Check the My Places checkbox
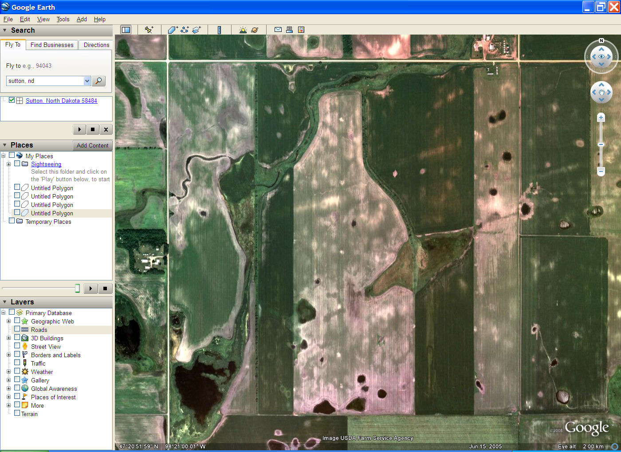 point(12,156)
